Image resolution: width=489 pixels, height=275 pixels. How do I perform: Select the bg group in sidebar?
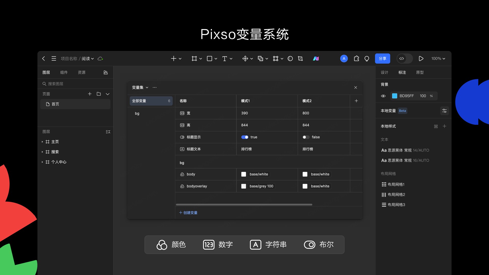click(x=137, y=113)
